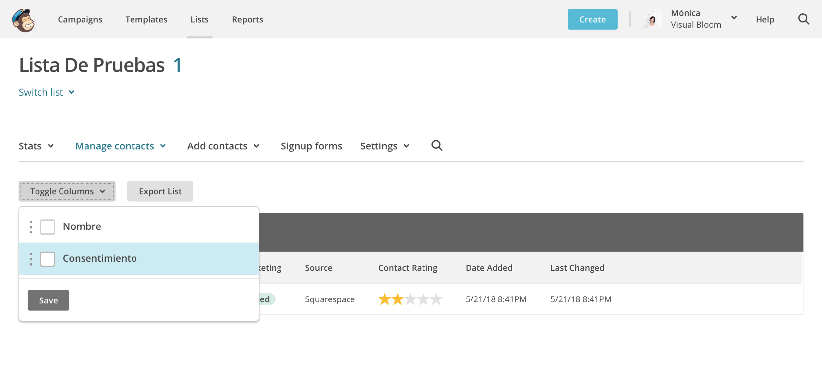Click Mónica's profile avatar
822x376 pixels.
(652, 19)
